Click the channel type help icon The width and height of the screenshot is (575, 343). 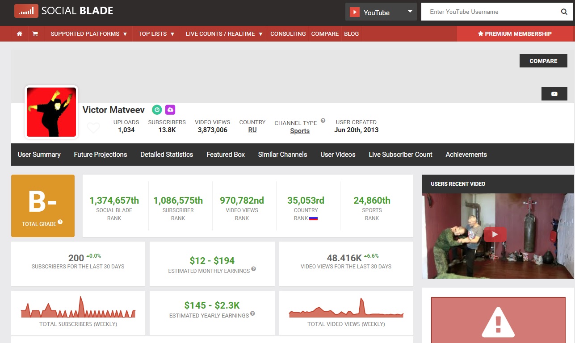pos(323,121)
